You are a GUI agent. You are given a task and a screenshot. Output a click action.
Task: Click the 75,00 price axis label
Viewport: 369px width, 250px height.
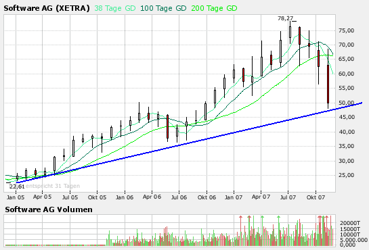(346, 30)
